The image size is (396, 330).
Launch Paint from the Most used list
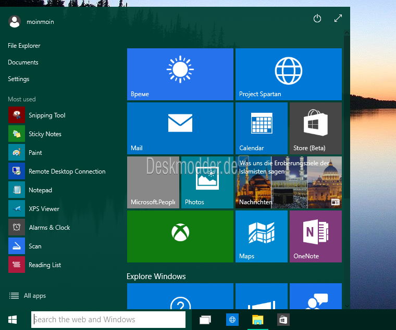[17, 152]
